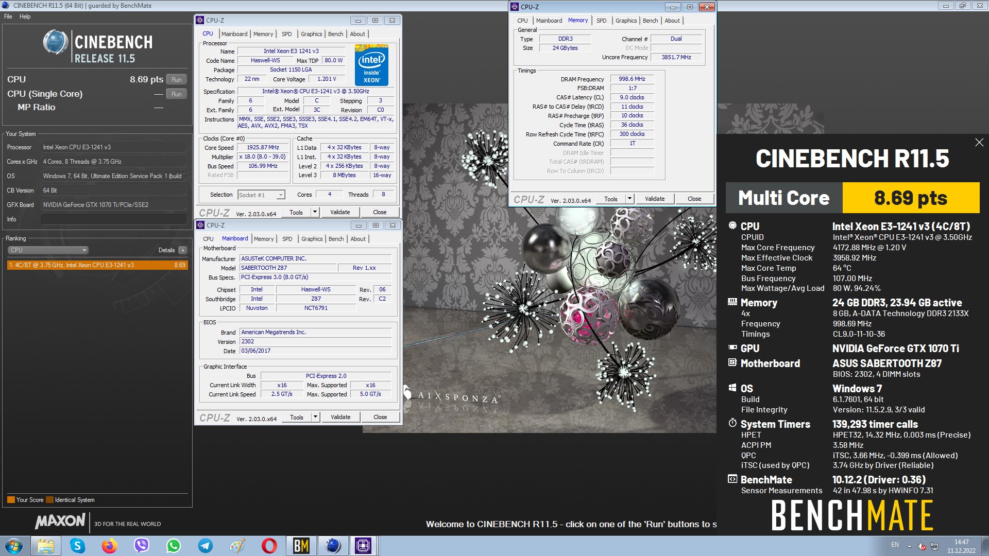Screen dimensions: 989x556
Task: Click Validate in CPU-Z Memory window
Action: (655, 199)
